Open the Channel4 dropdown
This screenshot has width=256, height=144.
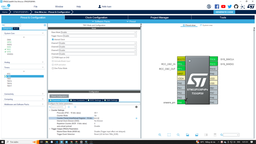[98, 54]
